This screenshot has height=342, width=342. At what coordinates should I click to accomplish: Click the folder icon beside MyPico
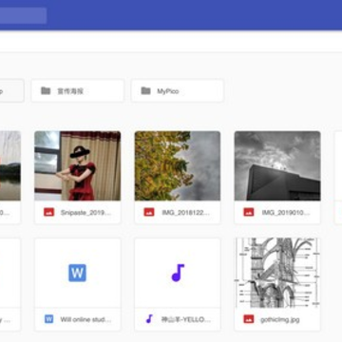(145, 91)
